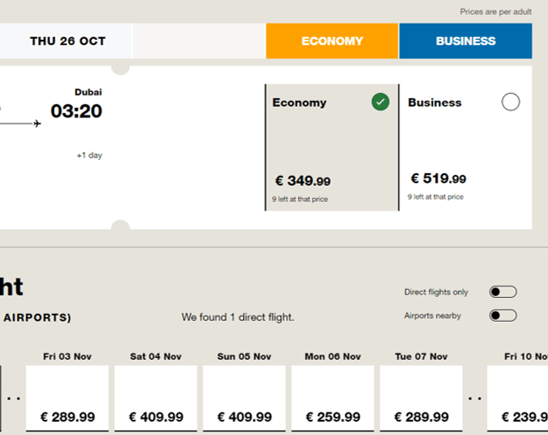Pick Fri 03 Nov fare € 289.99
The width and height of the screenshot is (548, 435).
point(68,399)
